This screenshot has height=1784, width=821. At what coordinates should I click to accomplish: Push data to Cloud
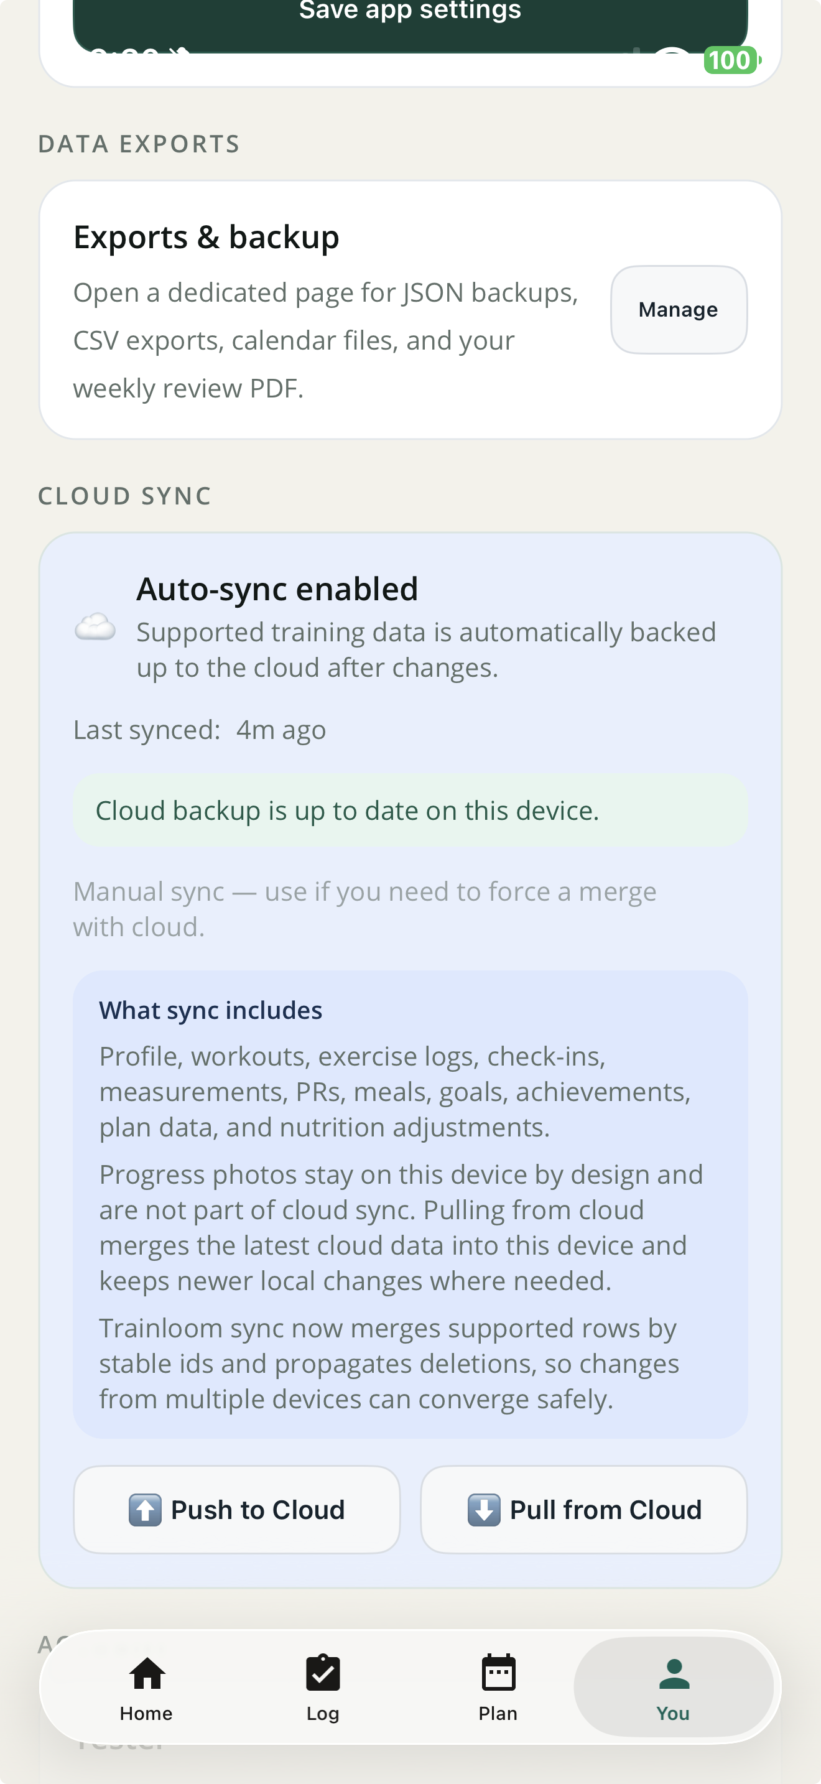(x=236, y=1510)
